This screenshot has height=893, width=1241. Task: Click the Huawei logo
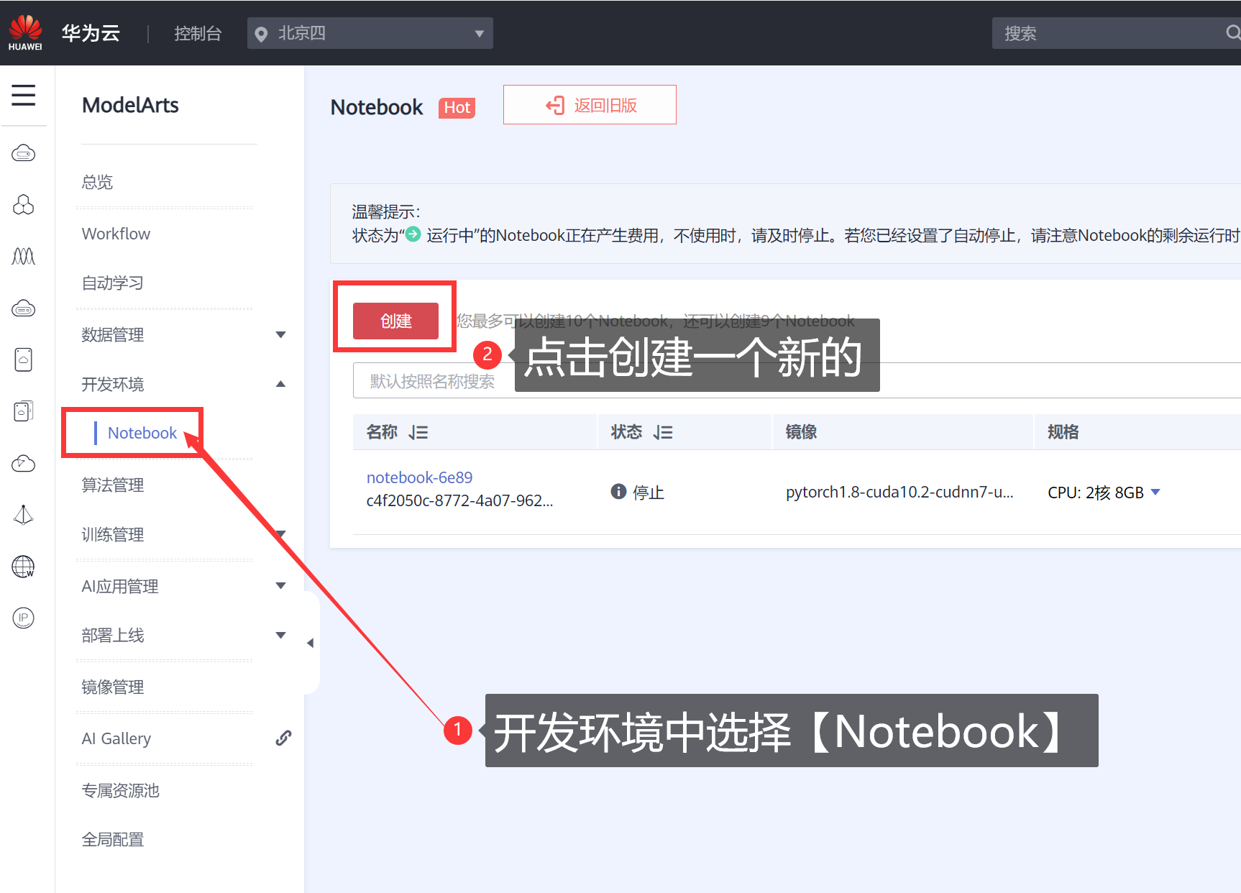[x=26, y=33]
